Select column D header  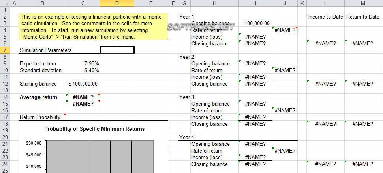pos(117,3)
